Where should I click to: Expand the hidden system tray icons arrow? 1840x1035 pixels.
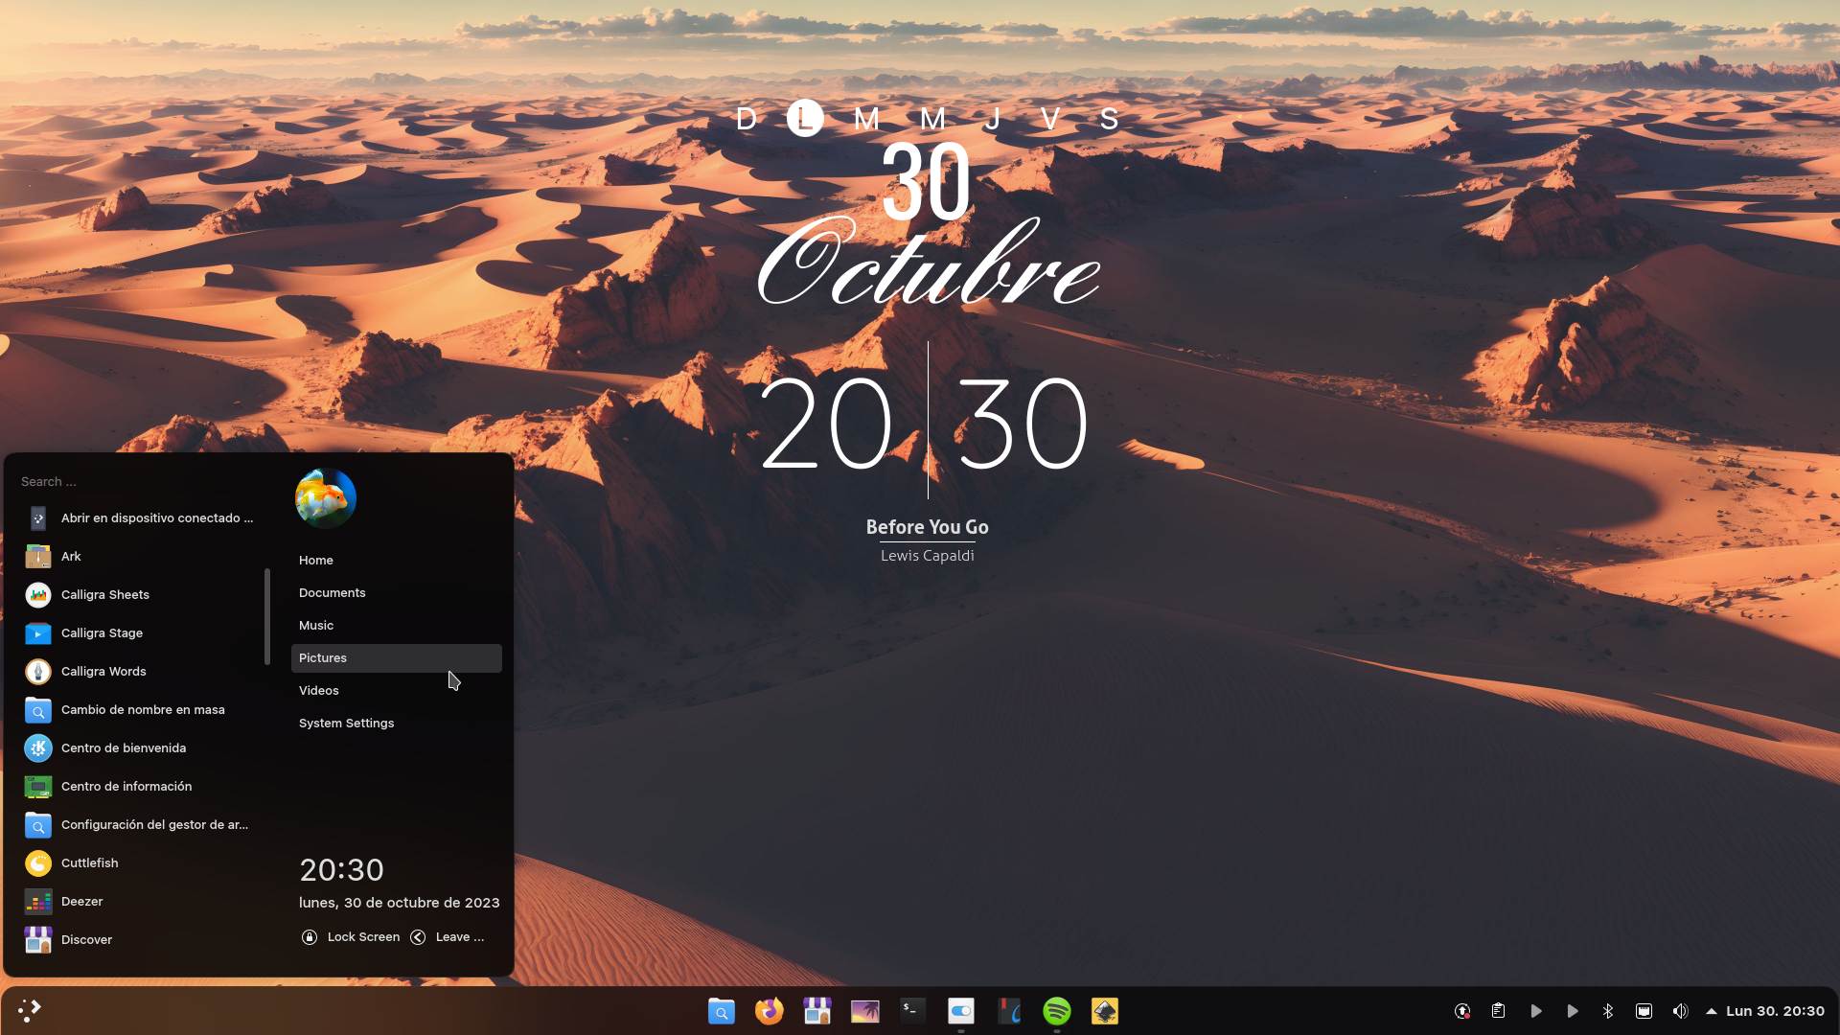pyautogui.click(x=1712, y=1011)
